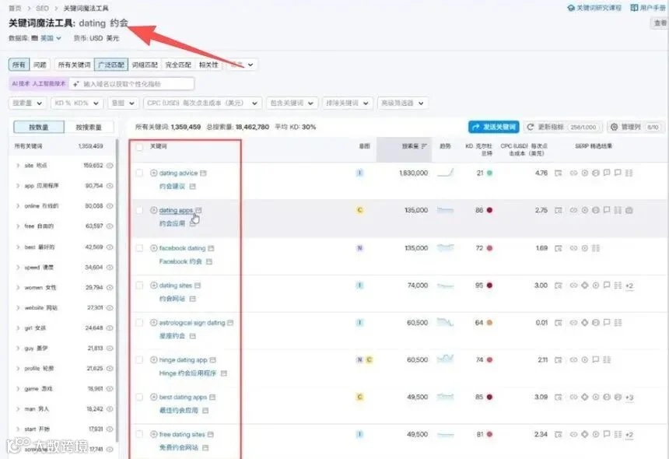Click the 管理列 manage columns button

click(x=636, y=127)
